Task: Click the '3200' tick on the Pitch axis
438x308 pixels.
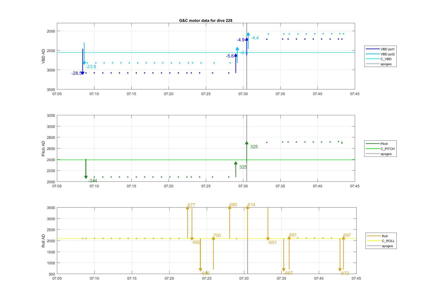Action: (x=51, y=116)
